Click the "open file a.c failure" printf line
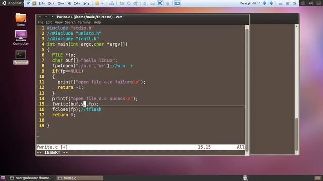 pyautogui.click(x=101, y=82)
